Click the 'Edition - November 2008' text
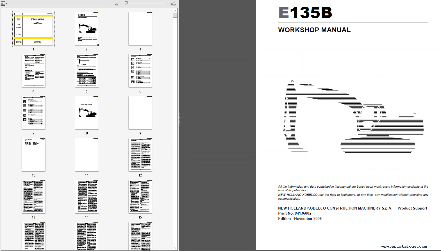 point(300,219)
